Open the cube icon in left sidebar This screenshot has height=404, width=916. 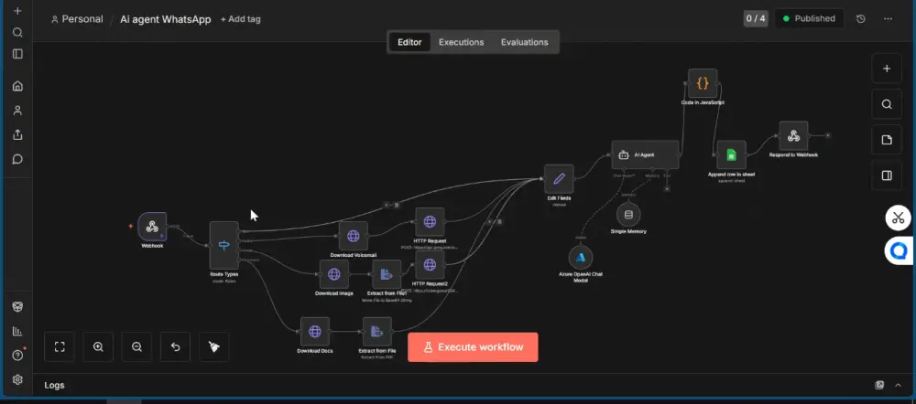pyautogui.click(x=17, y=306)
